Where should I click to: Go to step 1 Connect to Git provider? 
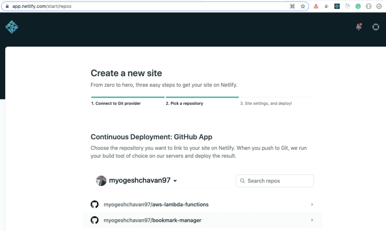click(x=116, y=103)
